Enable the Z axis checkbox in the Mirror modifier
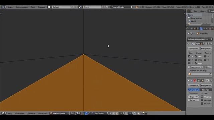 pos(189,63)
